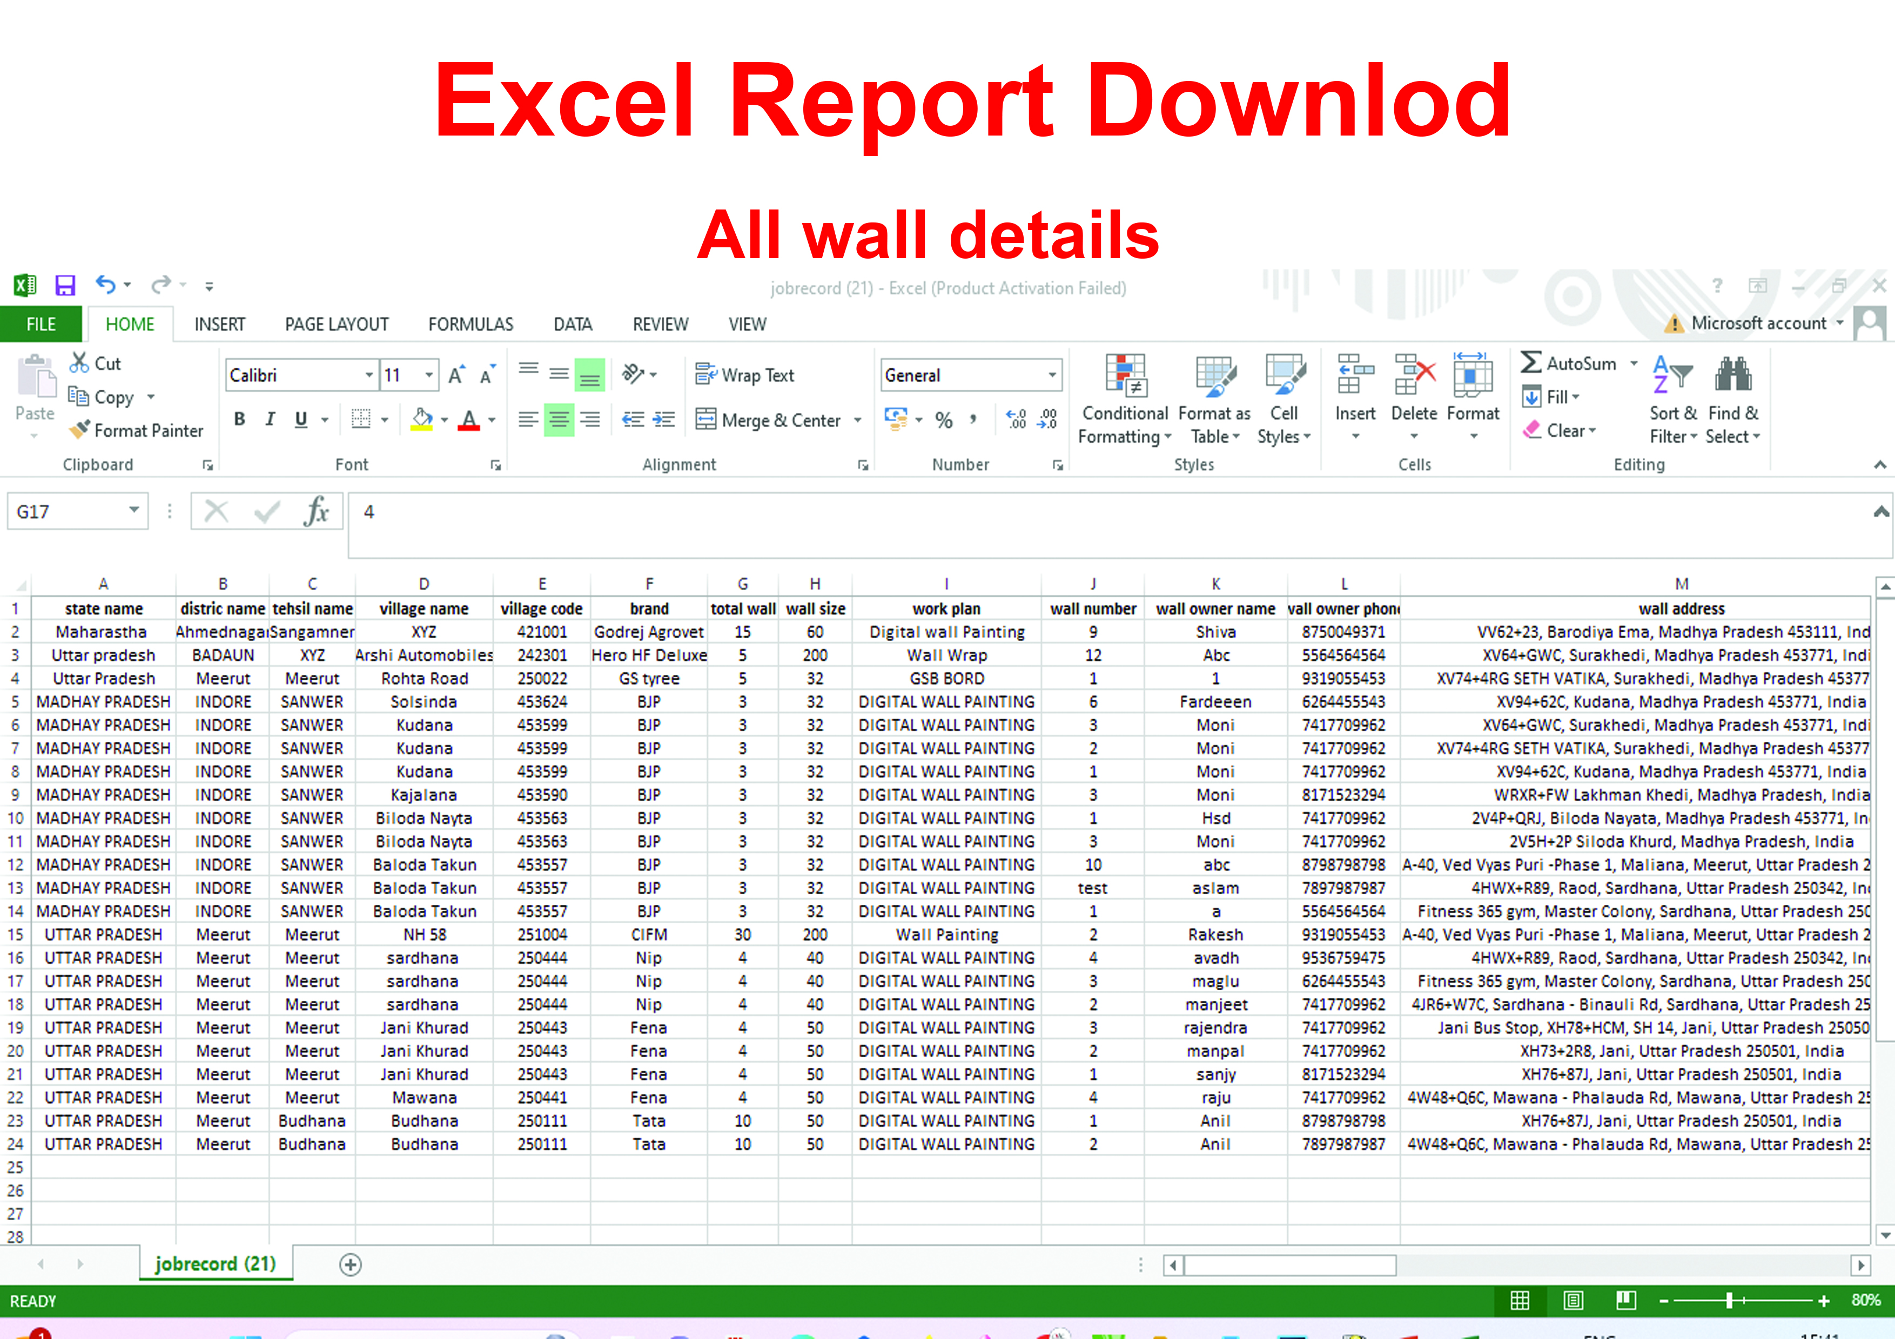Toggle Align Left
Image resolution: width=1895 pixels, height=1339 pixels.
528,420
